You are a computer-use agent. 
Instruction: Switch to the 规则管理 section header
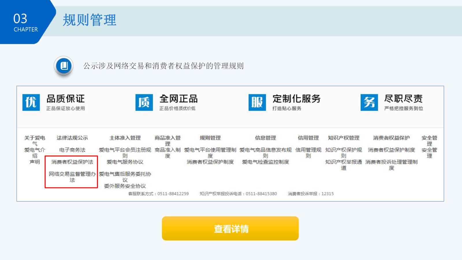pos(210,138)
